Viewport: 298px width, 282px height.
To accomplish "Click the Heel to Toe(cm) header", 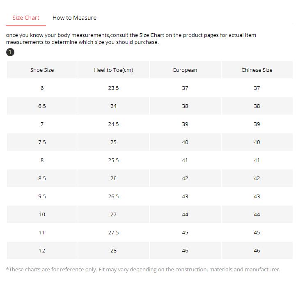I will 113,70.
